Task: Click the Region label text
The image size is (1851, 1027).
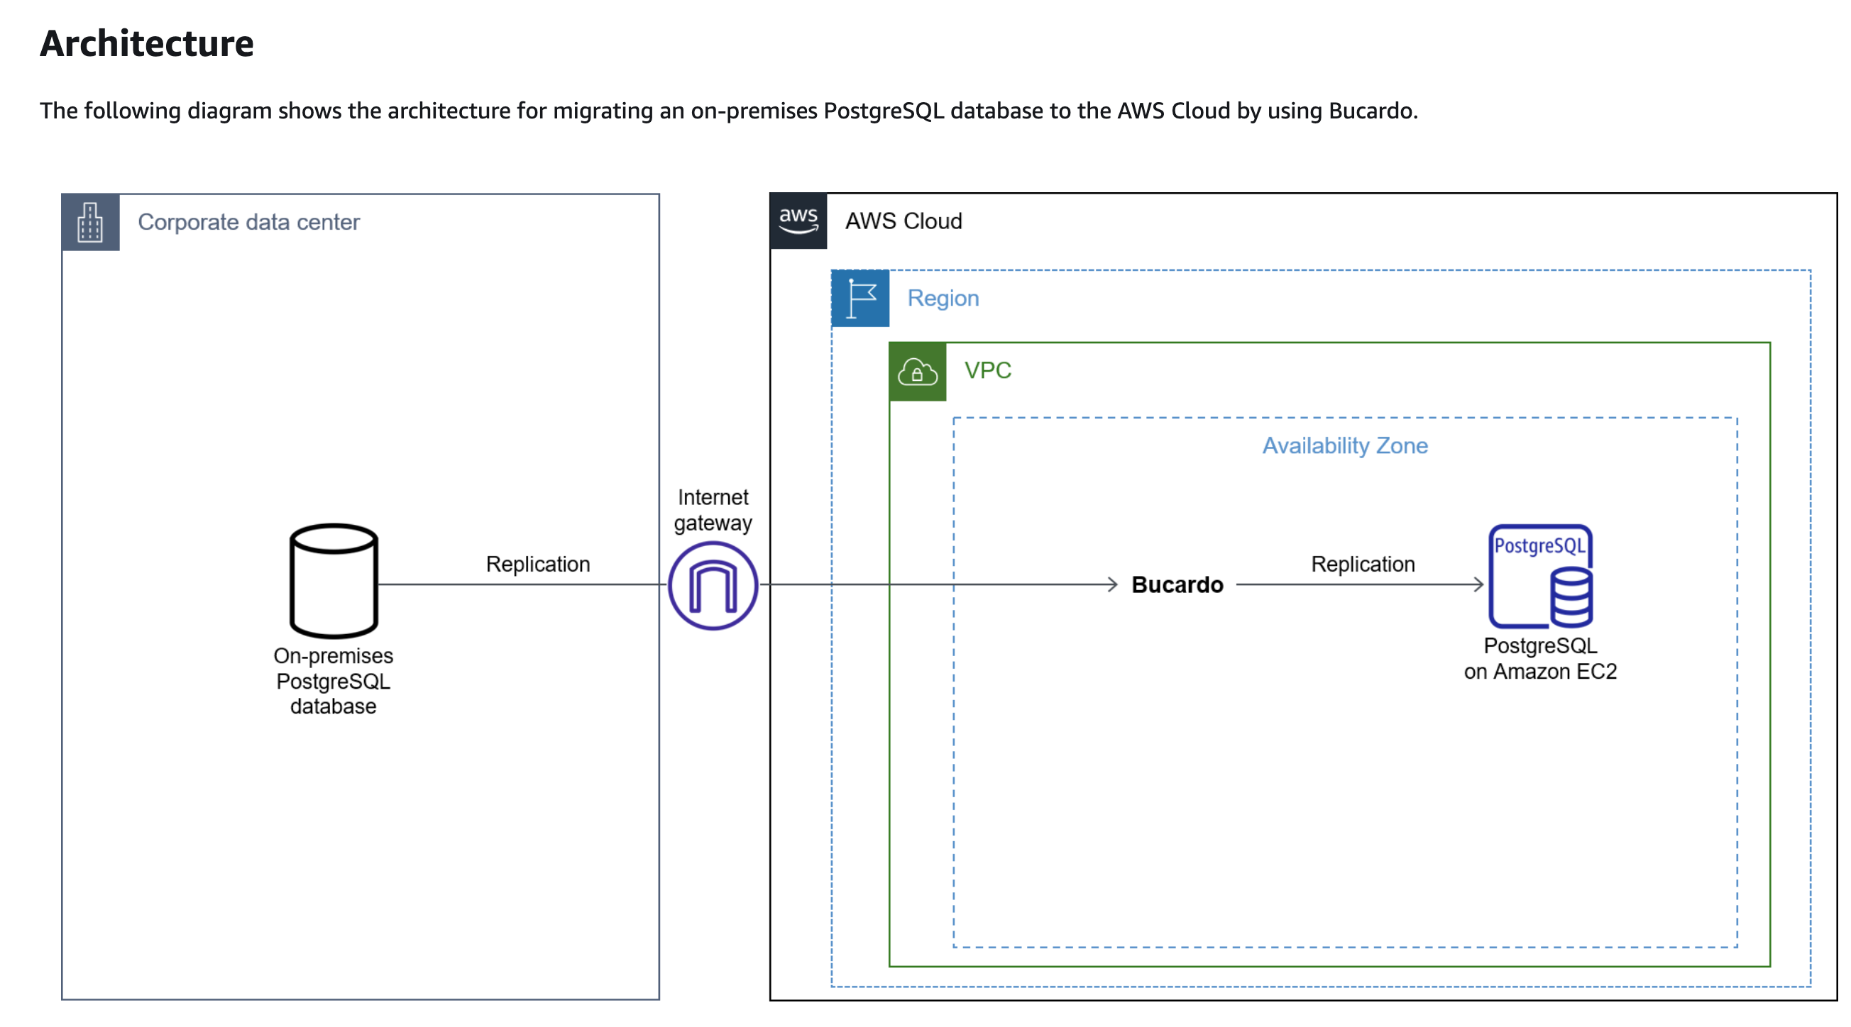Action: [x=943, y=298]
